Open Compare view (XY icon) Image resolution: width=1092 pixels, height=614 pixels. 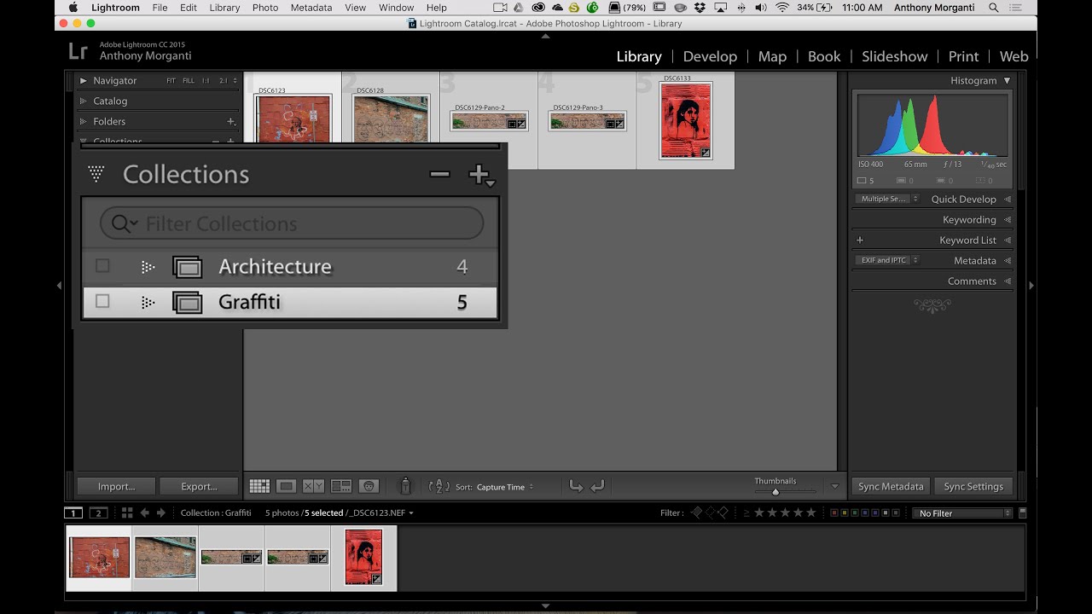(x=313, y=486)
